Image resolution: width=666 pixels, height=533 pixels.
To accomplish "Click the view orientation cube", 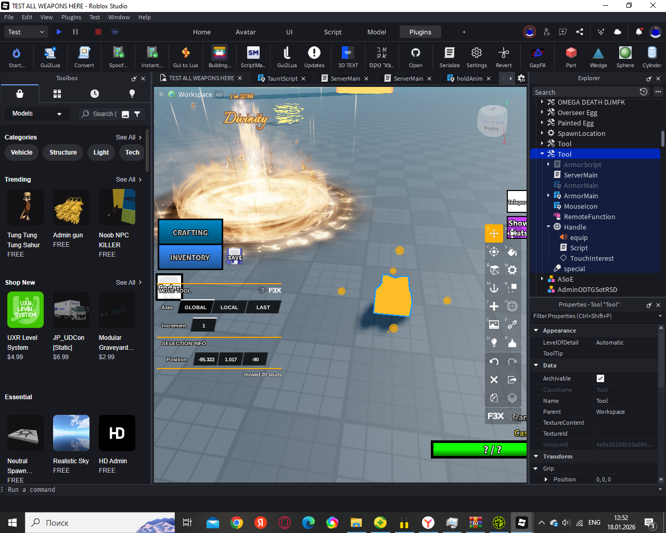I will pyautogui.click(x=492, y=121).
